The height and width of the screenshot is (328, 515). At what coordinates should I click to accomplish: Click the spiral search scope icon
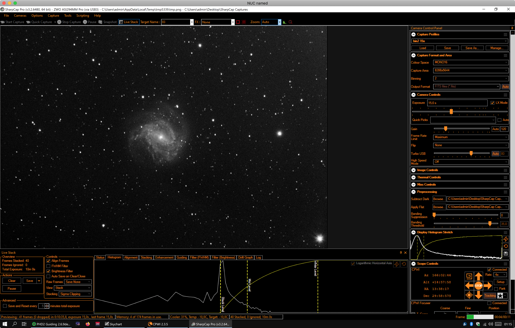point(469,276)
